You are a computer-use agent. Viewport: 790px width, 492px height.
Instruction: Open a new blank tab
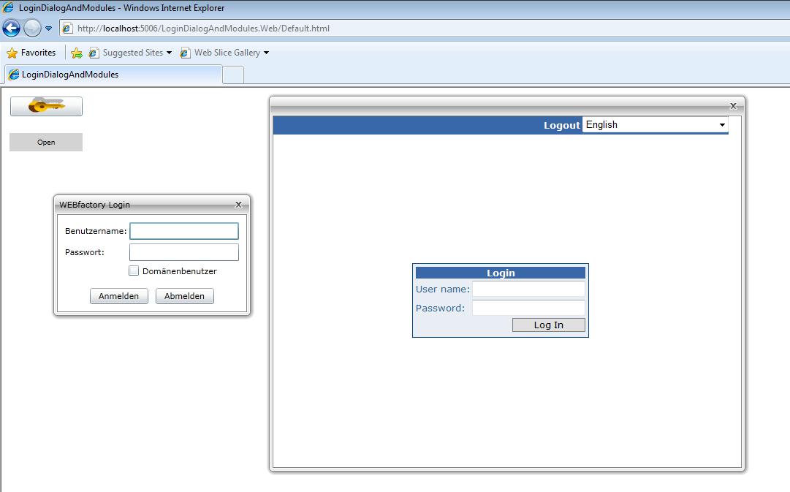[x=232, y=75]
